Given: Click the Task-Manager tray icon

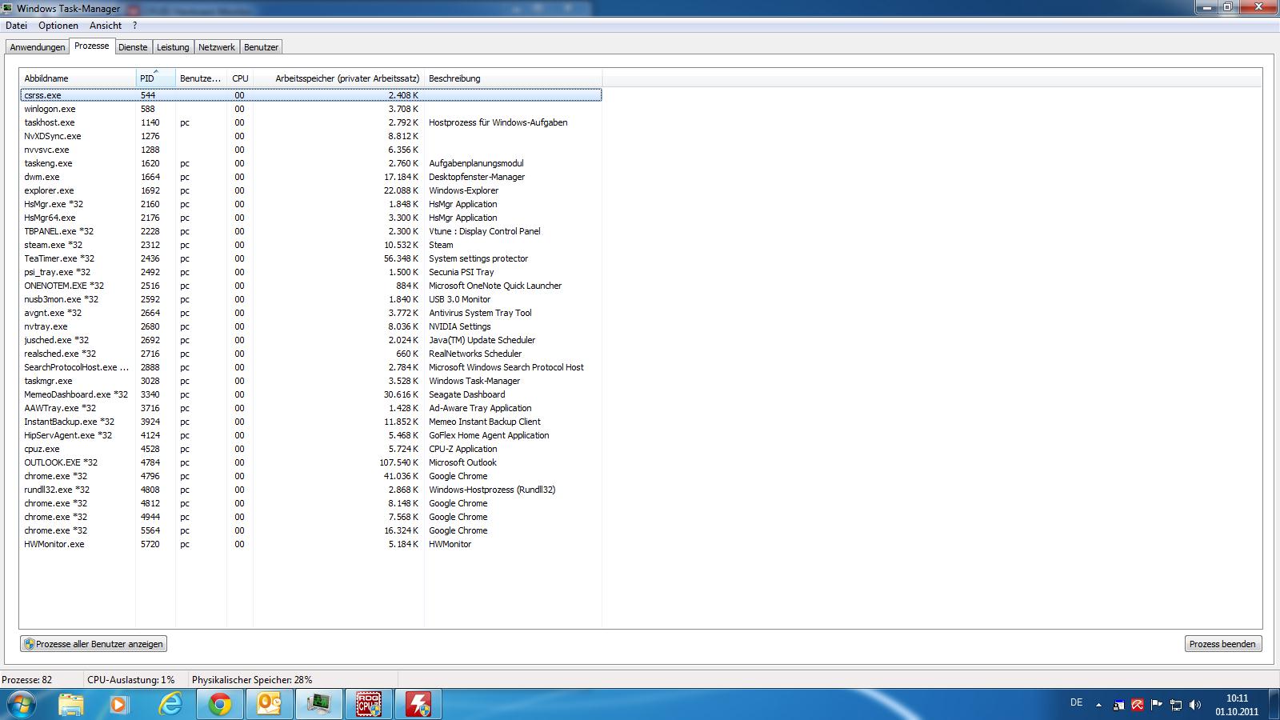Looking at the screenshot, I should point(1118,705).
